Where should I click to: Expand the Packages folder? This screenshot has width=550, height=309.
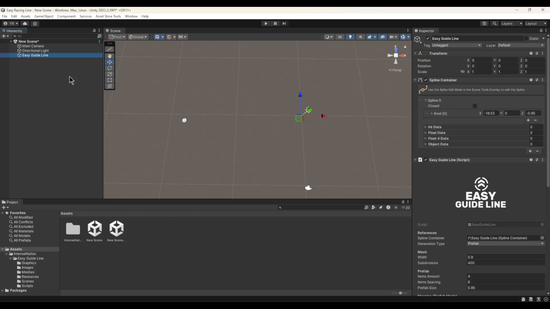3,290
